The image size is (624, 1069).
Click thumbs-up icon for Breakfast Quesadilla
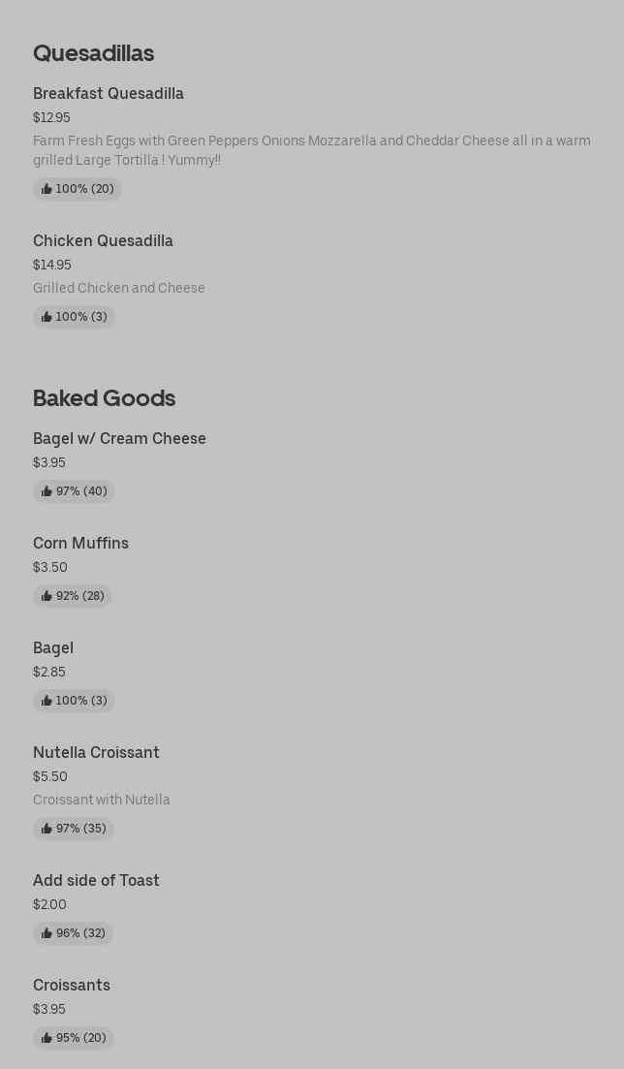click(x=47, y=189)
